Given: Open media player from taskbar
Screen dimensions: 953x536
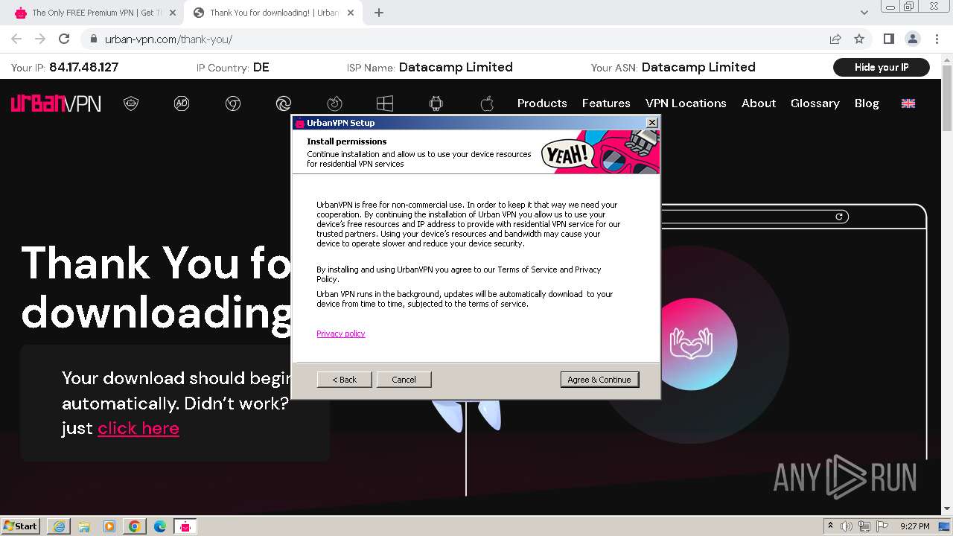Looking at the screenshot, I should click(x=109, y=526).
